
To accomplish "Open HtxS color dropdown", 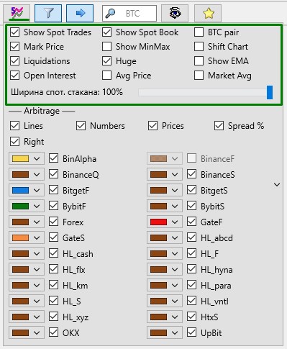I will (x=165, y=317).
